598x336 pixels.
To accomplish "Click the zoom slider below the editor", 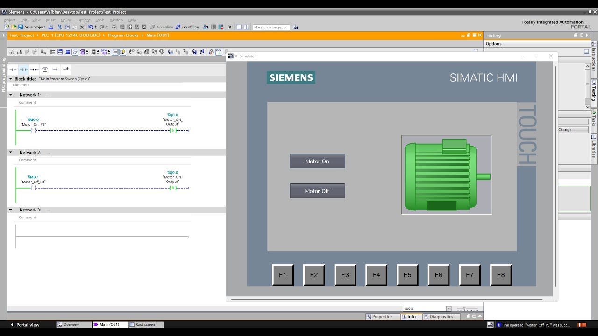I will tap(467, 309).
